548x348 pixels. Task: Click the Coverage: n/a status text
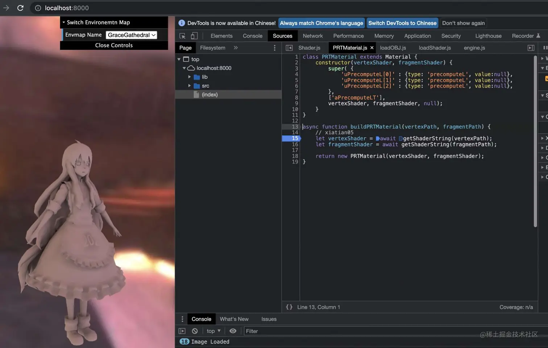(x=516, y=307)
